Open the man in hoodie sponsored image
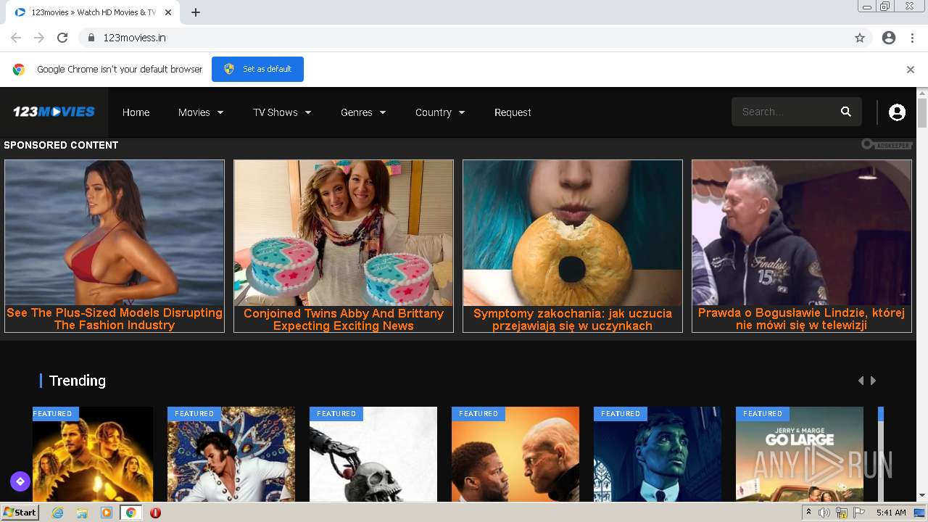This screenshot has width=928, height=522. click(x=802, y=233)
